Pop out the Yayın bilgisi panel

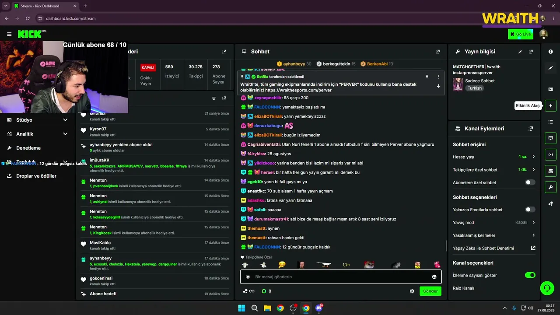[x=531, y=52]
